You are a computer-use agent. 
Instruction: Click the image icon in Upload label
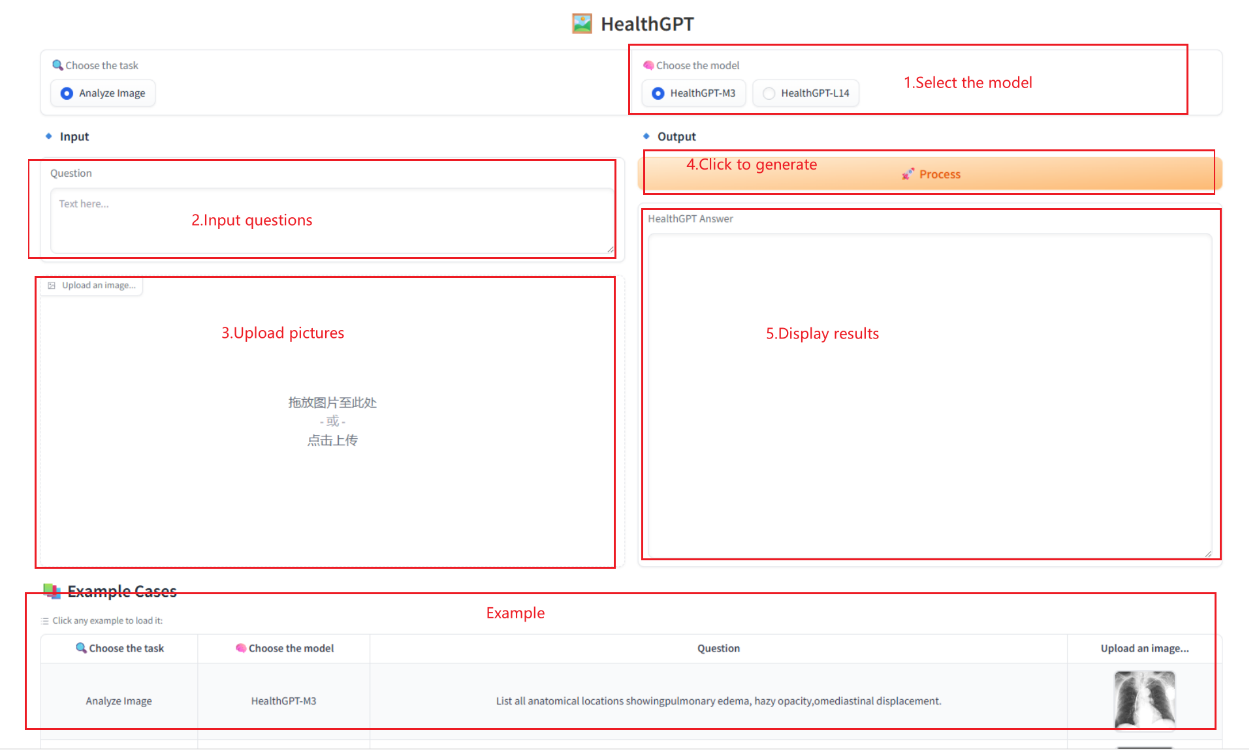[x=52, y=286]
